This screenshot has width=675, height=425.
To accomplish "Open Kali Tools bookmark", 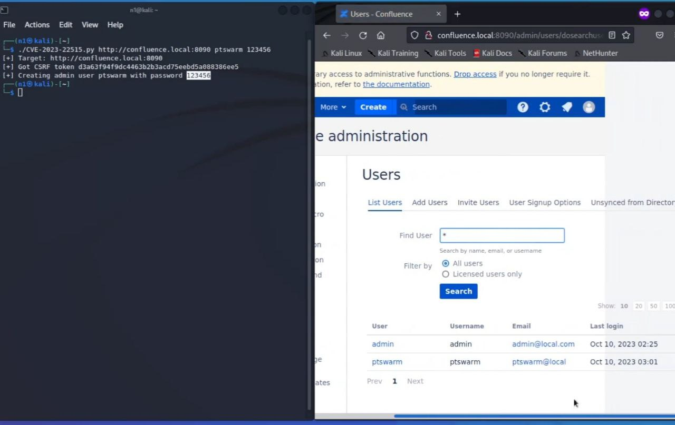I will (445, 53).
